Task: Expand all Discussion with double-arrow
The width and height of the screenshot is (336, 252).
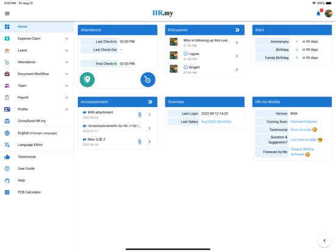Action: click(237, 30)
